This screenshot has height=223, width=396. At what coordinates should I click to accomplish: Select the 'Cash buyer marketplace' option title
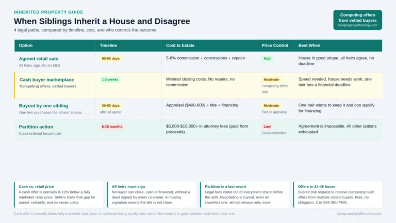(x=47, y=79)
